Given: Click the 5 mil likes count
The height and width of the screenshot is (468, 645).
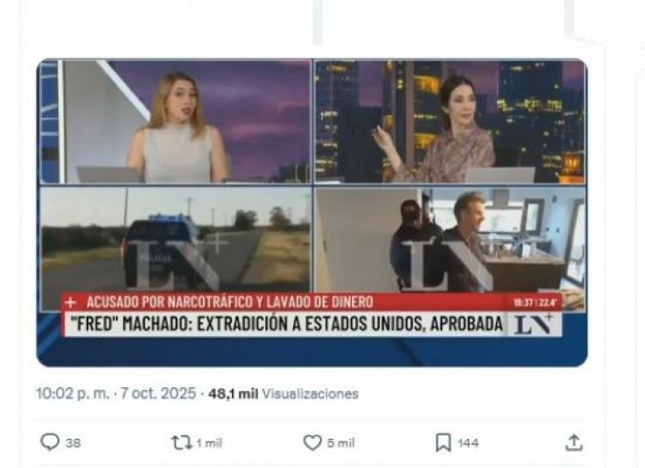Looking at the screenshot, I should (x=341, y=443).
